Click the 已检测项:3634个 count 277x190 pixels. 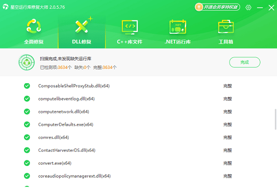click(x=56, y=67)
